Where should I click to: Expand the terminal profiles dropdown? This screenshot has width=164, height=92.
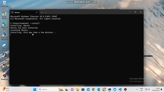click(45, 12)
